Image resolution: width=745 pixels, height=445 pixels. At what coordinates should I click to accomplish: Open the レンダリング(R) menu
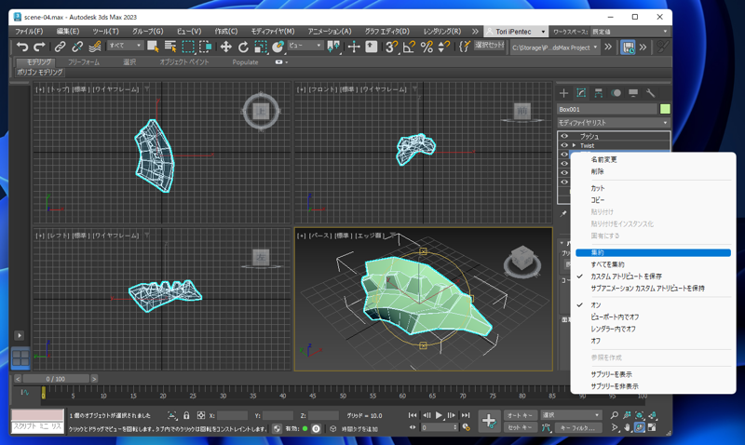441,32
